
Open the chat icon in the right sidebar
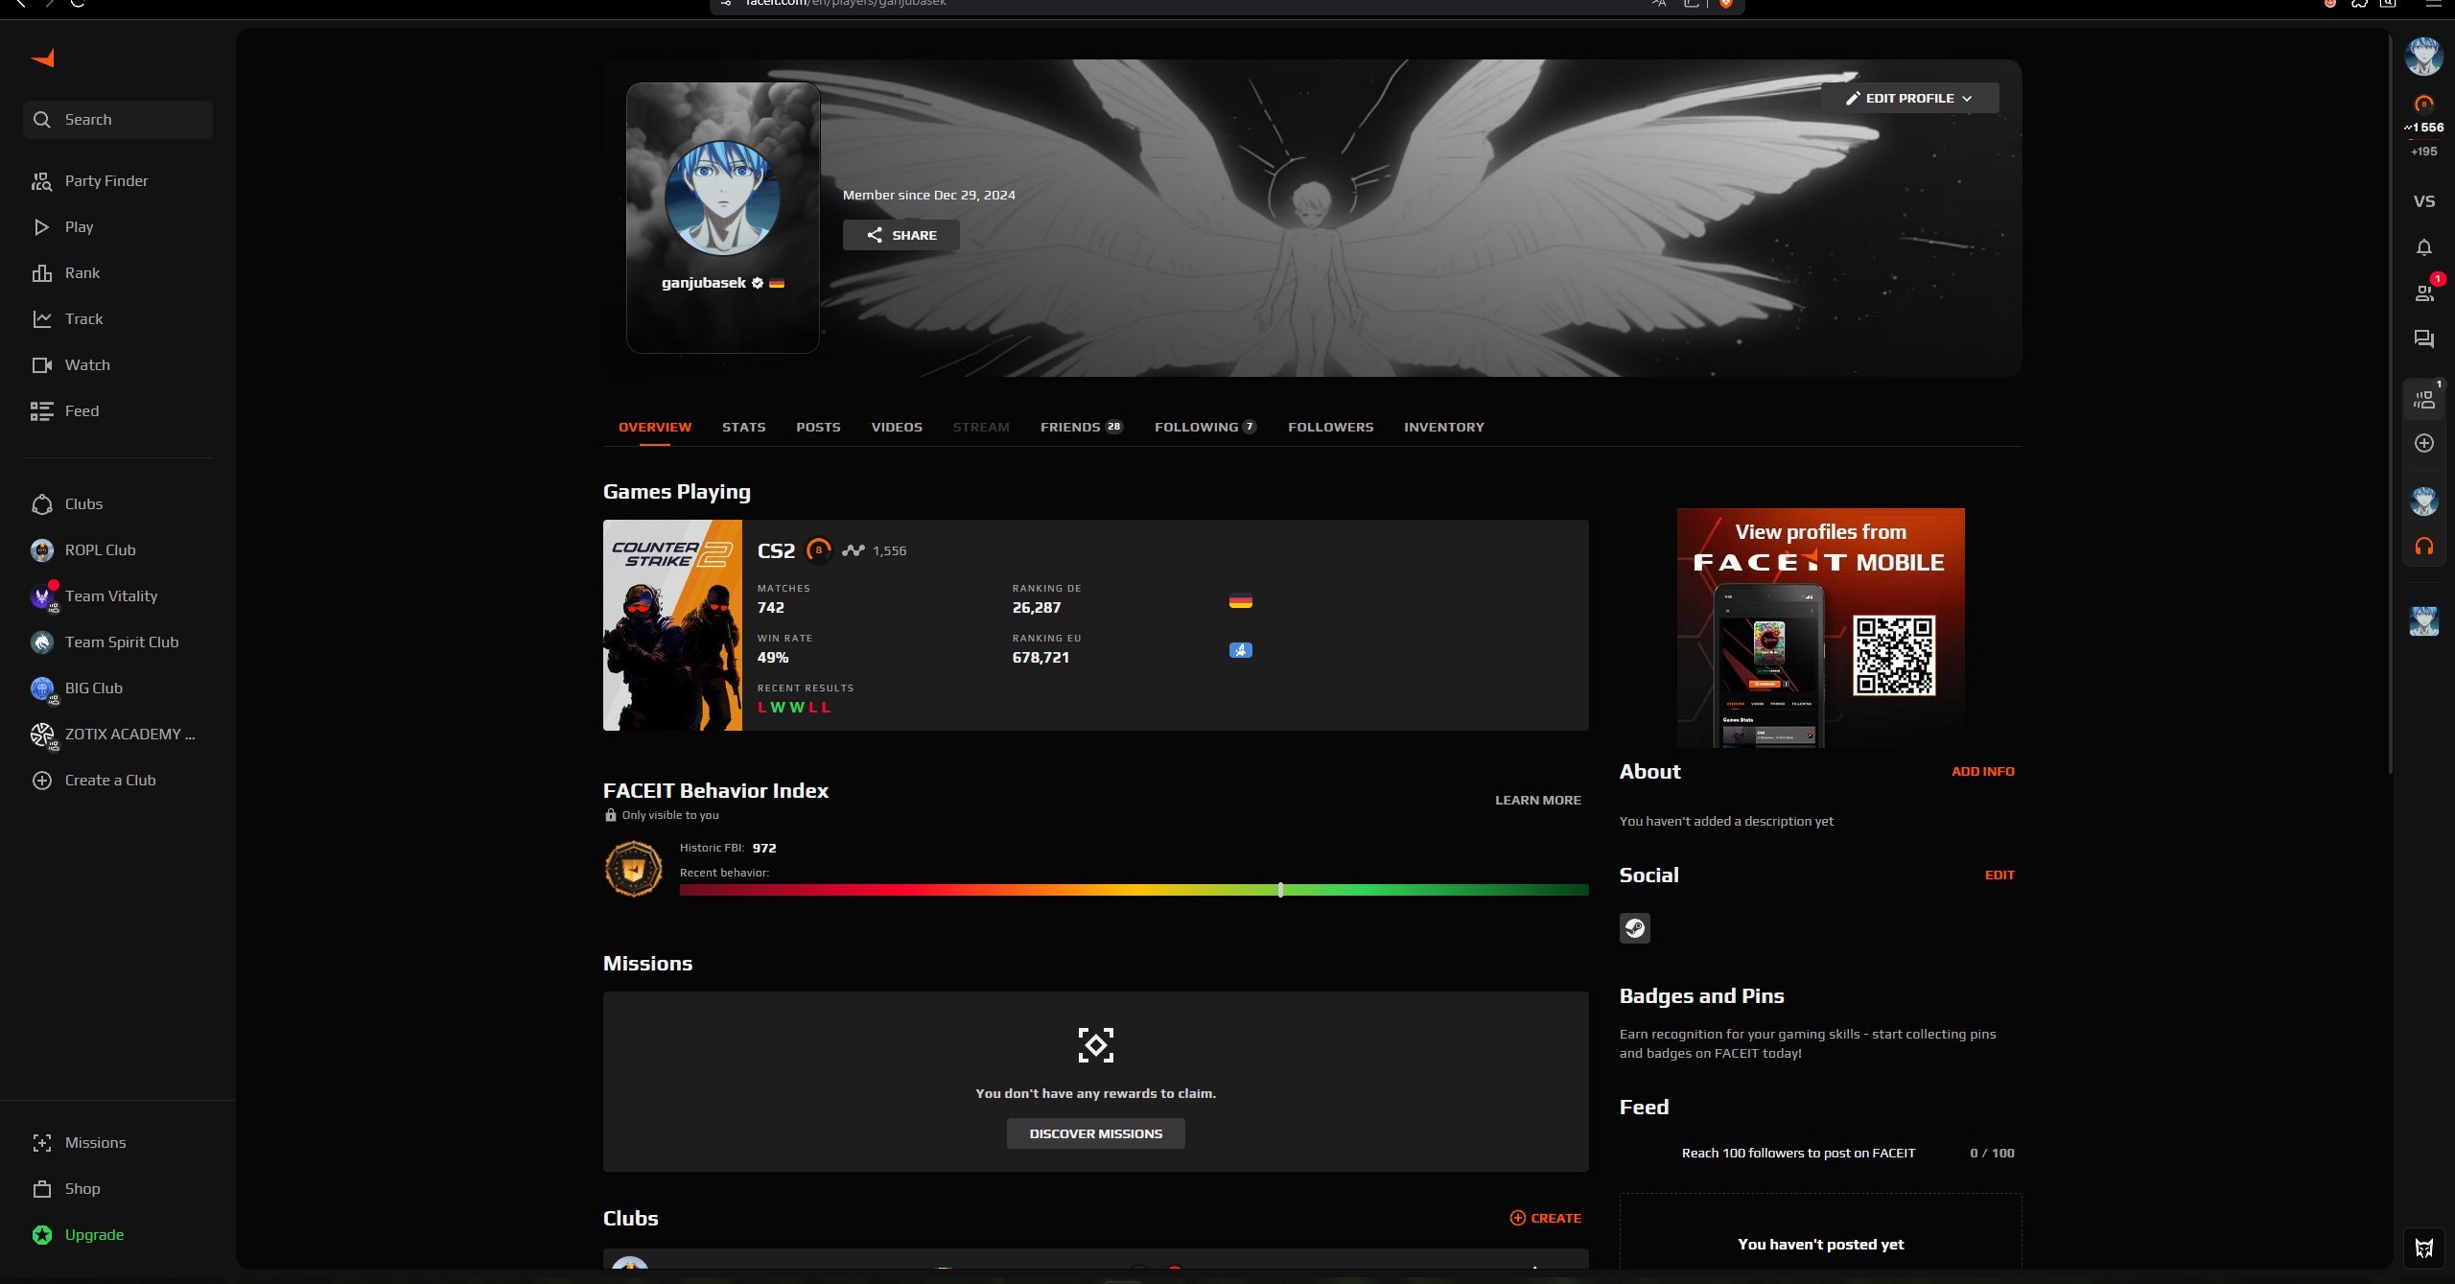(x=2424, y=339)
